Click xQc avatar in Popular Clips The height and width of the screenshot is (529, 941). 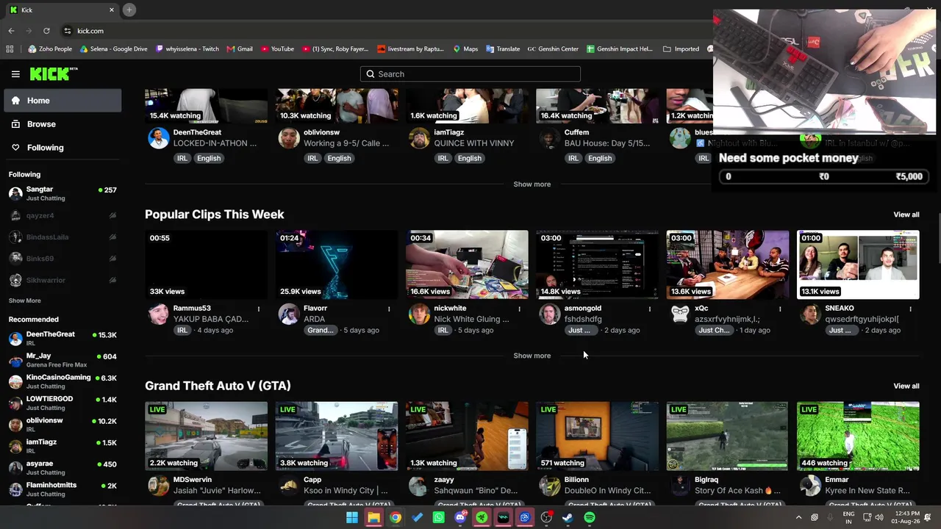(x=680, y=314)
